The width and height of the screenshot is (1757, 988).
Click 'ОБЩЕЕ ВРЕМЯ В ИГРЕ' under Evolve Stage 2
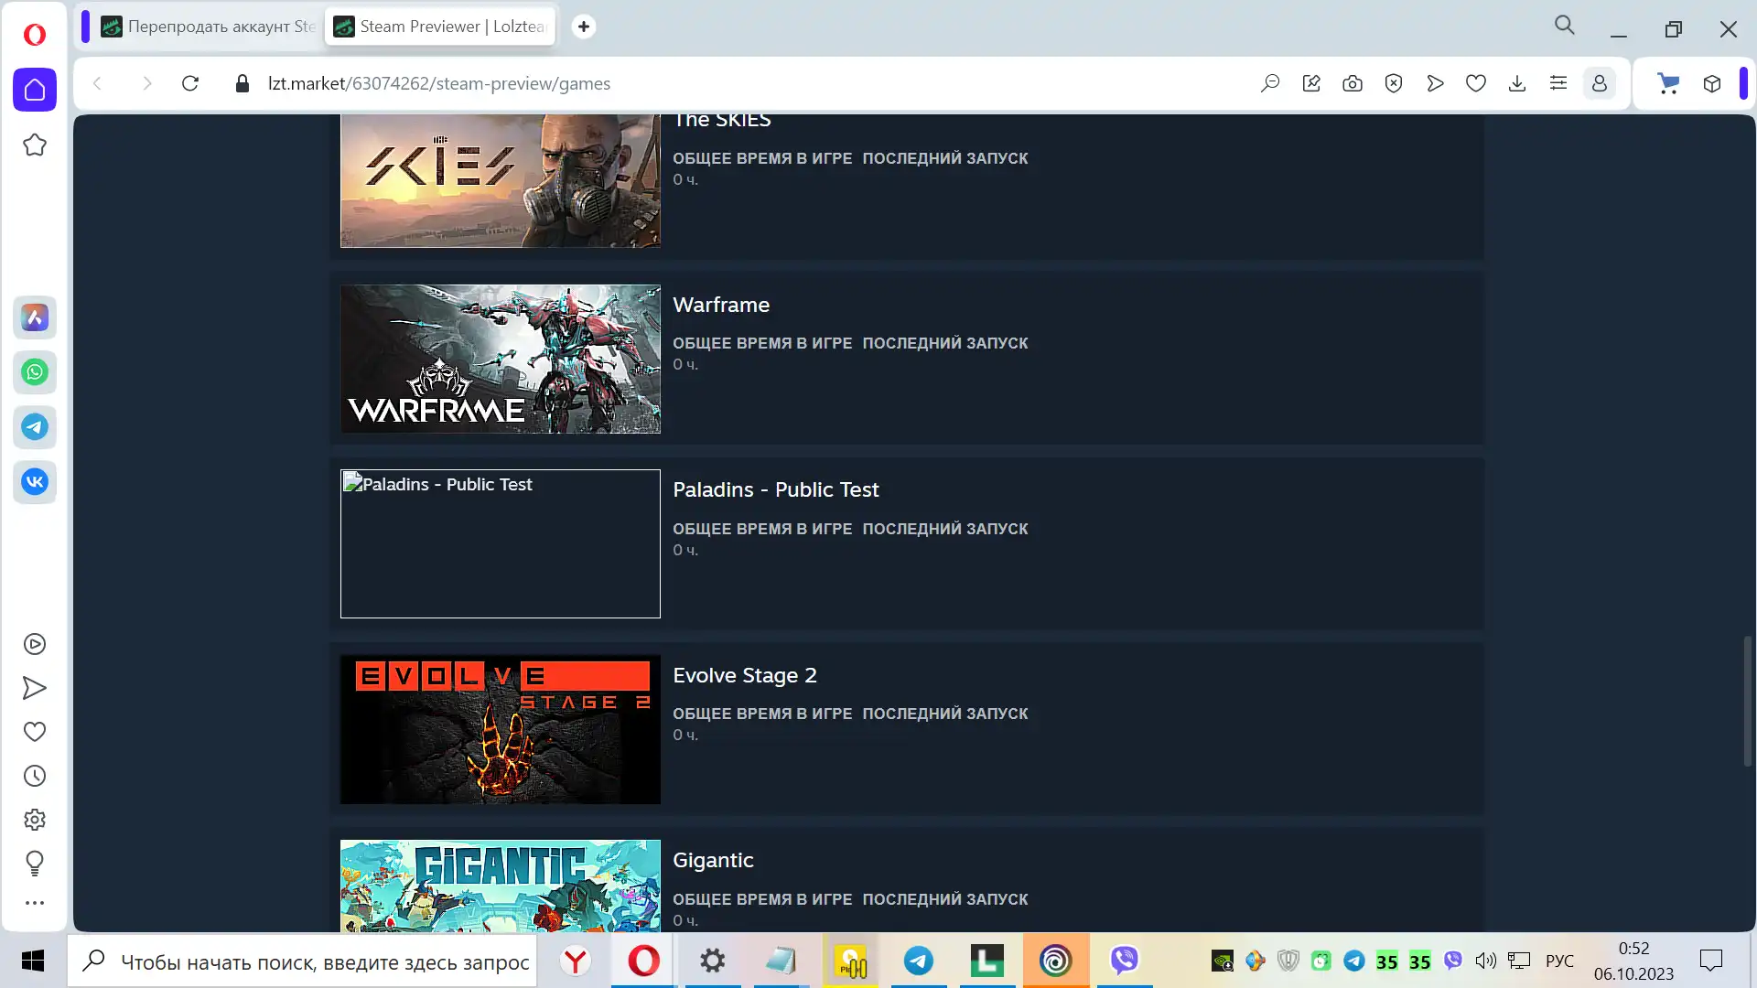click(762, 714)
